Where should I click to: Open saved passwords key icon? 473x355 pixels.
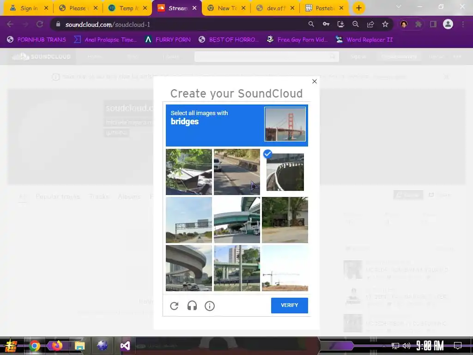(326, 24)
